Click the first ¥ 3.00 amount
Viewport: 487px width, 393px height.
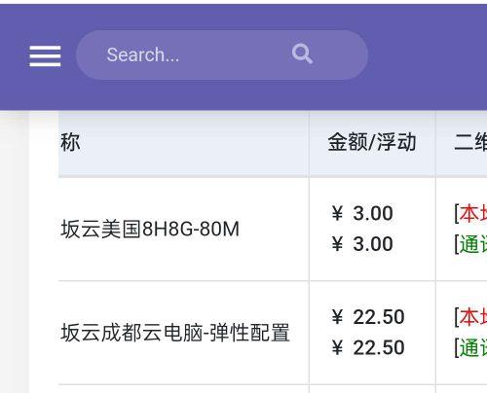pos(362,213)
